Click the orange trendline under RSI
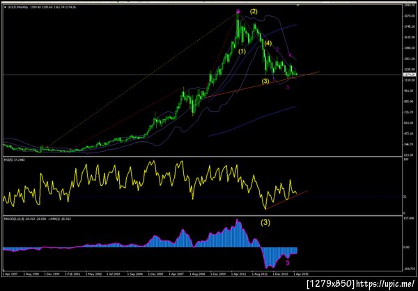The height and width of the screenshot is (291, 418). point(286,200)
